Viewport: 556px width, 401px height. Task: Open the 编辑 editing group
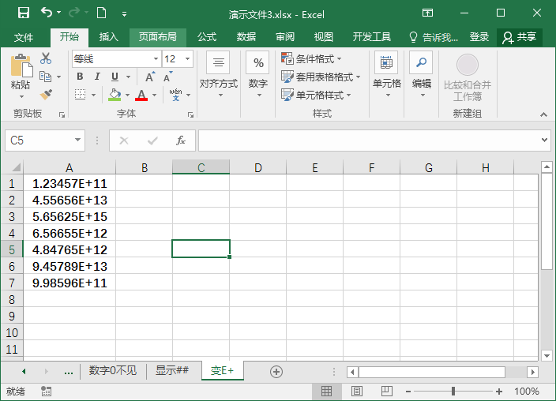(421, 75)
